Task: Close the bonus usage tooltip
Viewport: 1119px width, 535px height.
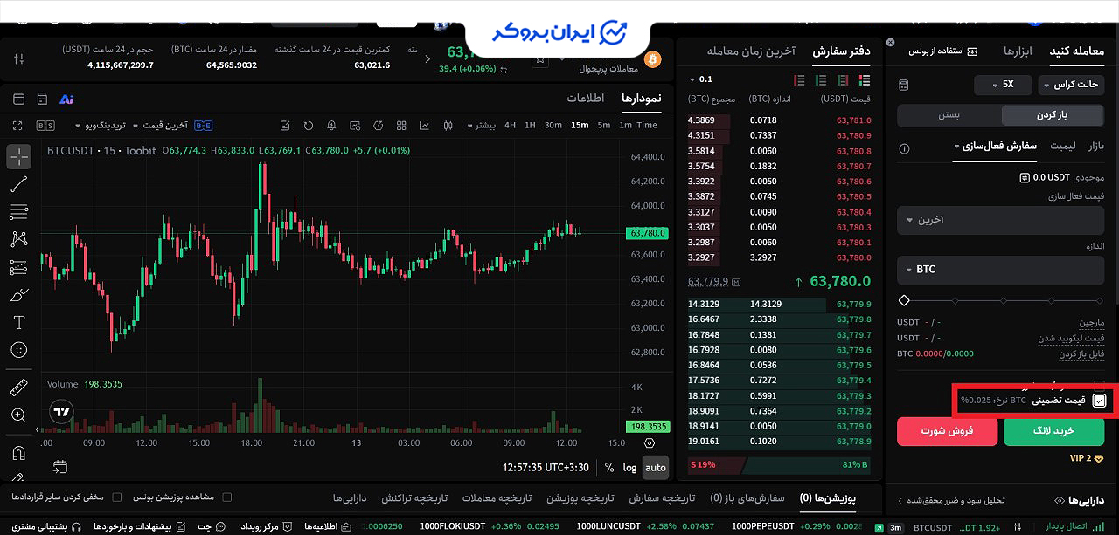Action: point(891,42)
